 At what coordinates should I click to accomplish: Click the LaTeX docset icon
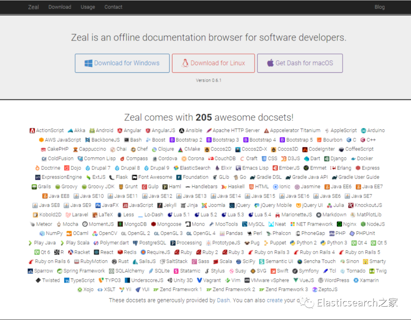coord(95,215)
